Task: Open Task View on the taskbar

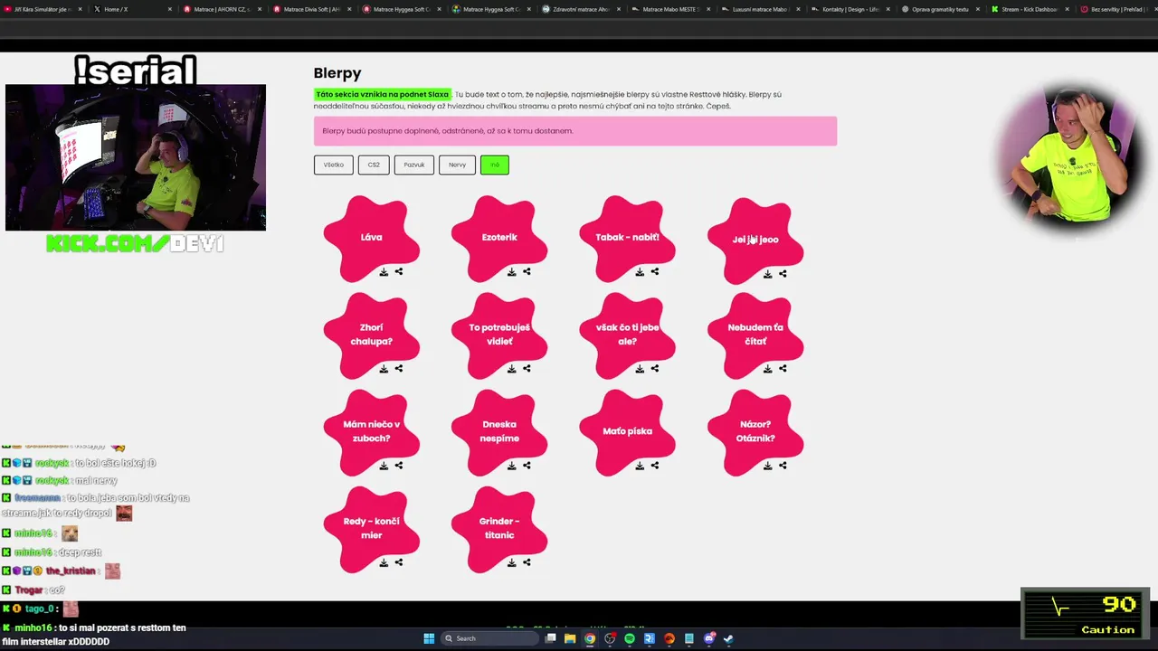Action: pyautogui.click(x=550, y=638)
